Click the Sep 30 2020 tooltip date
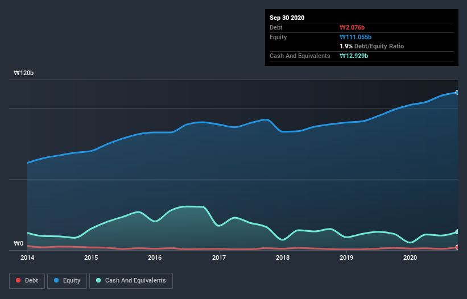 pyautogui.click(x=287, y=18)
